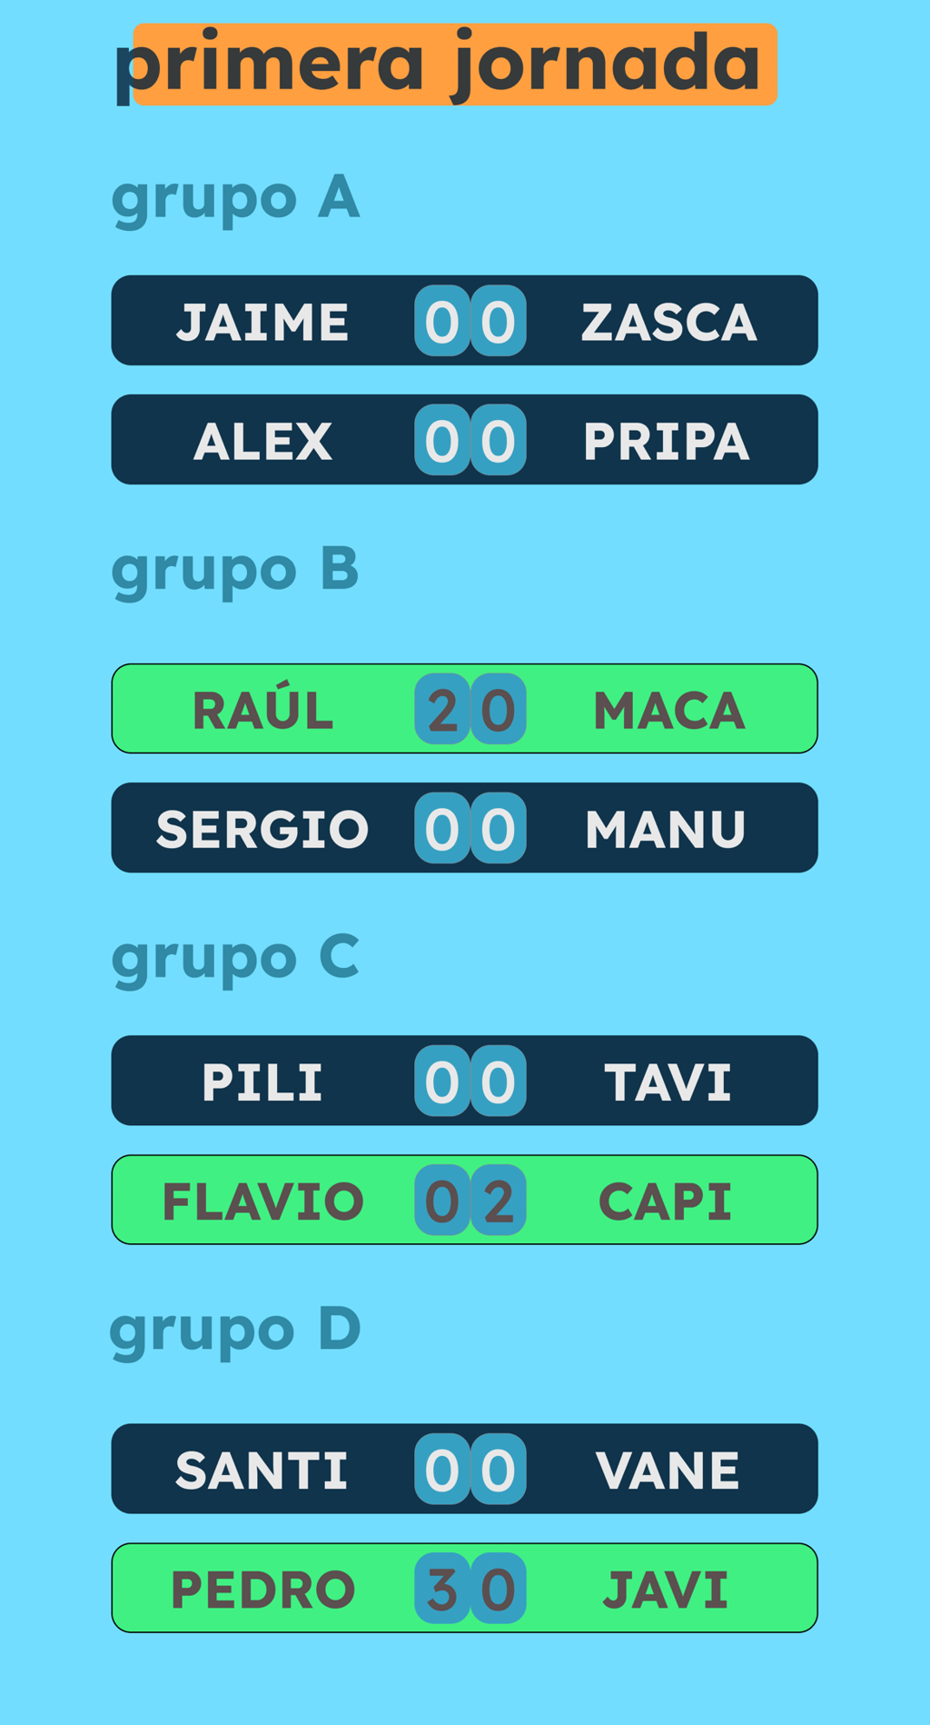930x1725 pixels.
Task: Open the JAIME vs ZASCA match row
Action: pos(464,321)
